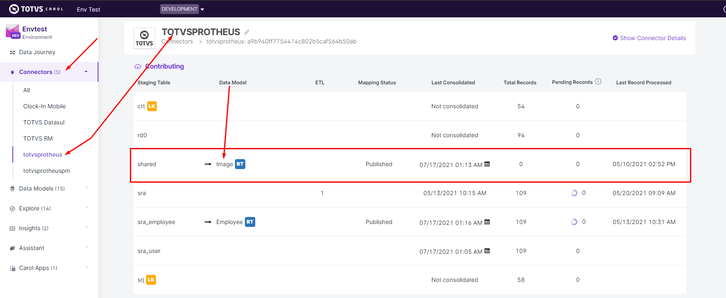Open TOTVS RM connector

click(38, 138)
